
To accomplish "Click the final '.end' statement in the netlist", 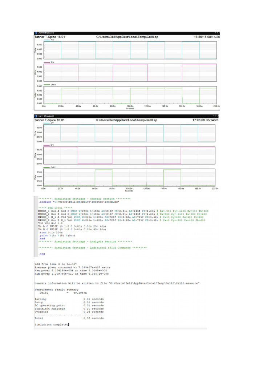I will click(x=41, y=254).
